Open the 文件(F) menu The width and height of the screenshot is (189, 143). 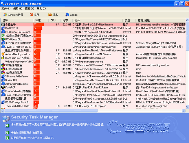[6, 8]
